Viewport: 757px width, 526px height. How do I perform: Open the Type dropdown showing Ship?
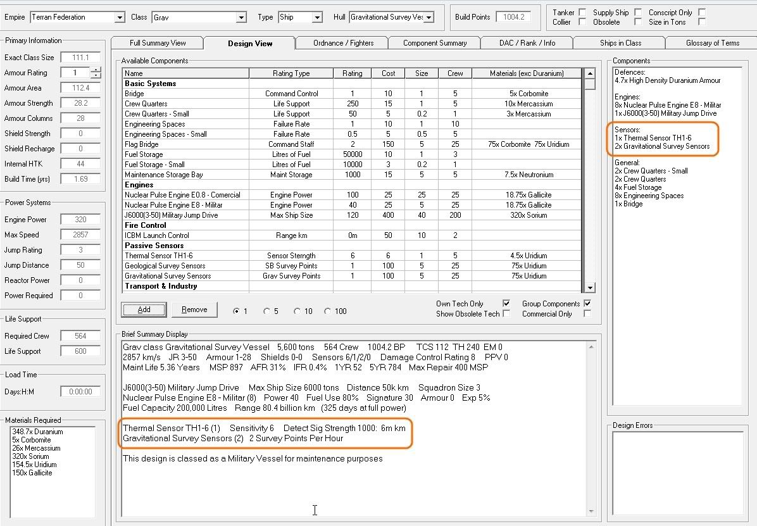pyautogui.click(x=317, y=17)
